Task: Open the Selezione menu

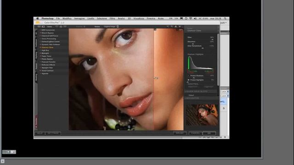Action: point(102,18)
